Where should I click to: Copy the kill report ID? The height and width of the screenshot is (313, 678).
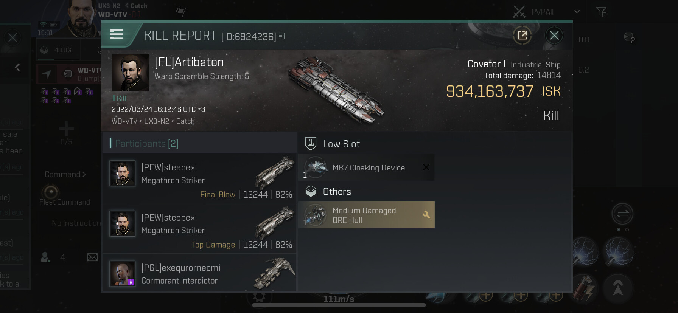(281, 37)
